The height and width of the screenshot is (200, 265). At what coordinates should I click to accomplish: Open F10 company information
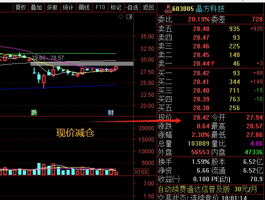tap(100, 7)
